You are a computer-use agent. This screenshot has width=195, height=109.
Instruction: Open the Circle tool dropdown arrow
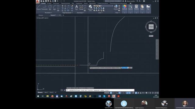click(50, 10)
